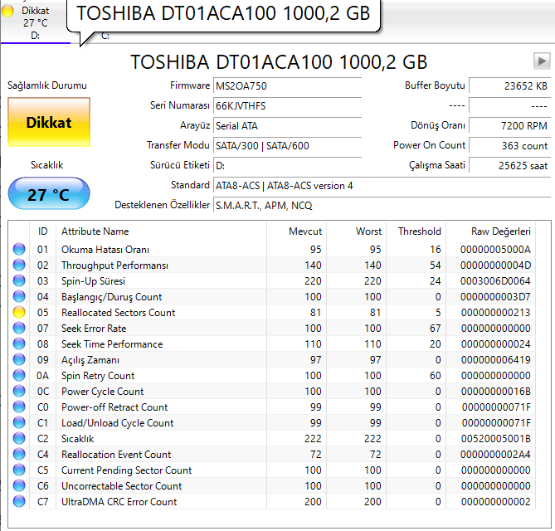
Task: Select the Seek Error Rate attribute name
Action: 94,329
